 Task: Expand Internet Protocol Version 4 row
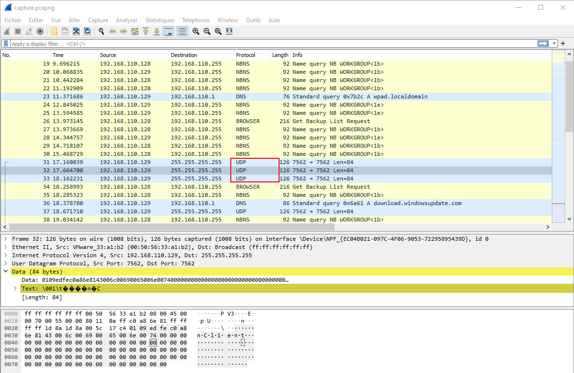pyautogui.click(x=6, y=255)
